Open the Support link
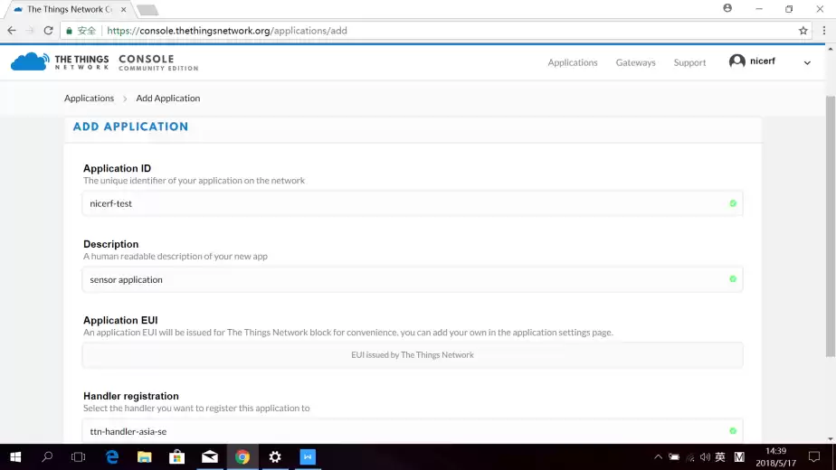 (689, 62)
